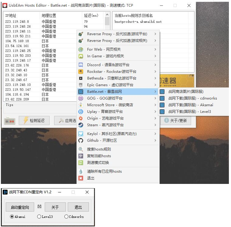Click domain bnetproduct-a.akamaihd.net entry
The width and height of the screenshot is (231, 227).
[138, 22]
